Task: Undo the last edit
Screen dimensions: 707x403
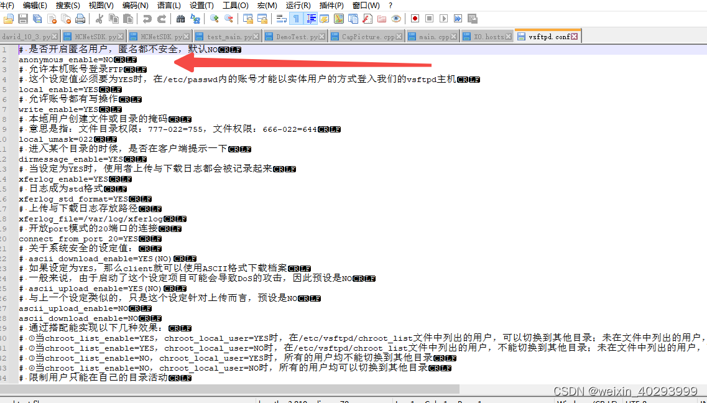Action: click(147, 19)
